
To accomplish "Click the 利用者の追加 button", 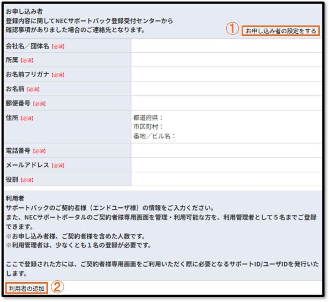I will 27,288.
